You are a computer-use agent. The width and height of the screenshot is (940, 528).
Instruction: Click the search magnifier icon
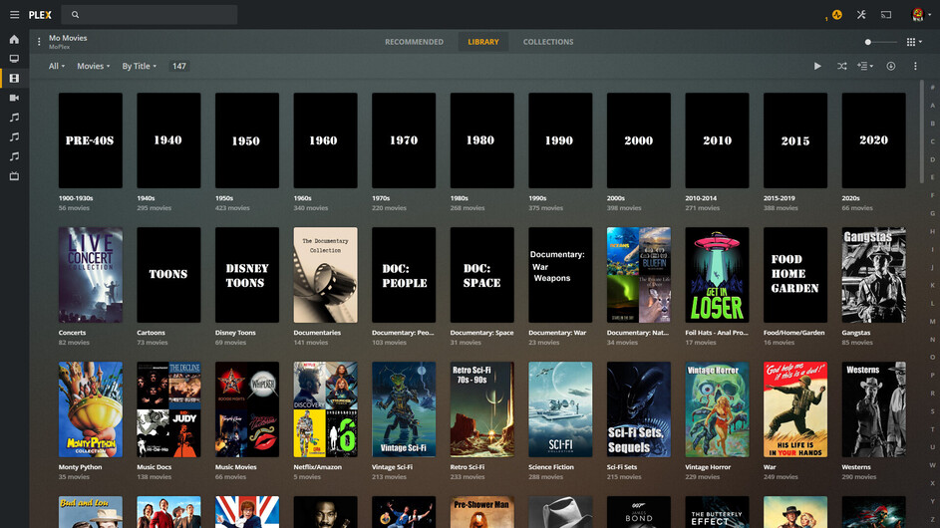[75, 15]
